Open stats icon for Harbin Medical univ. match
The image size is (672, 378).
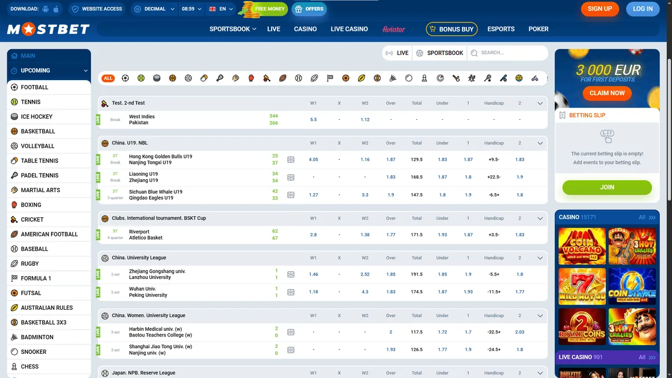(x=291, y=332)
